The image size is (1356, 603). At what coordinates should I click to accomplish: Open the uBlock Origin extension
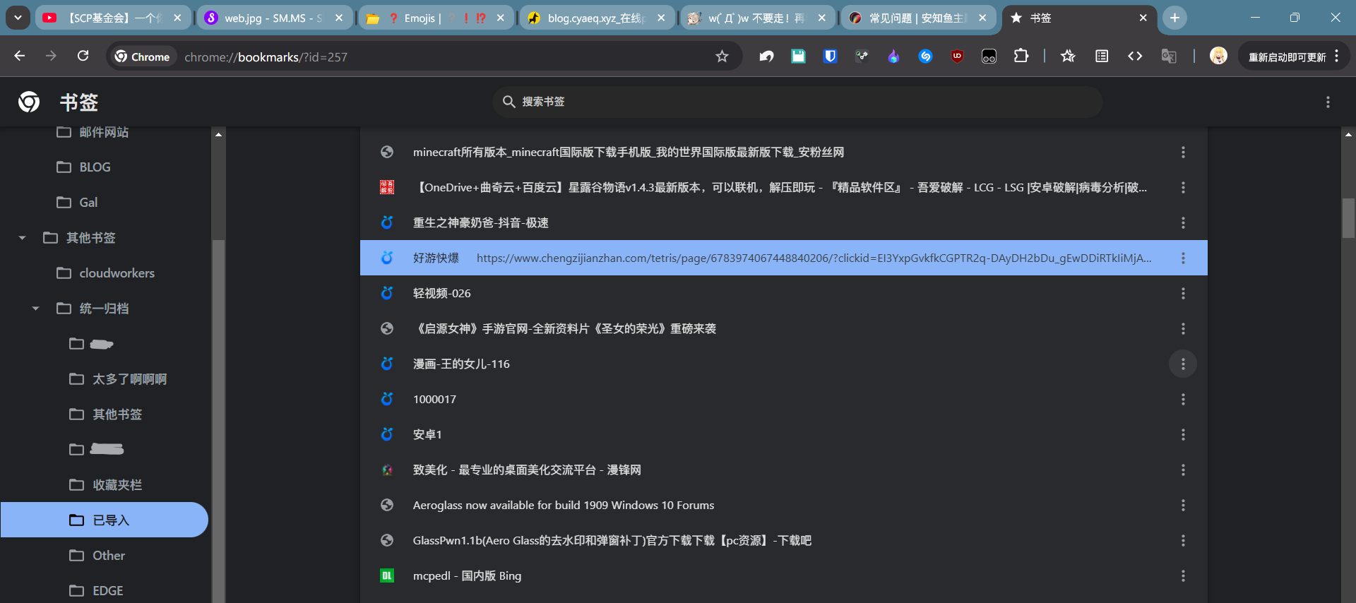tap(957, 56)
